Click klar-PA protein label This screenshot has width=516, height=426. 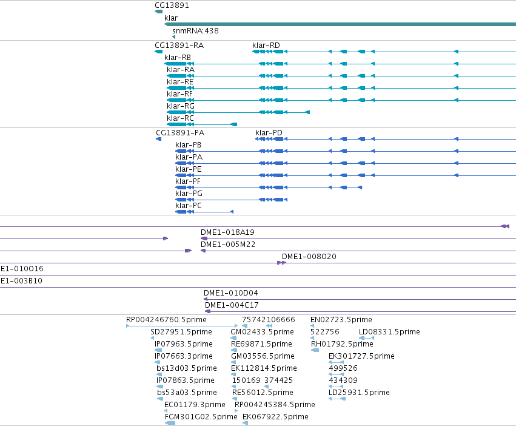[x=189, y=157]
